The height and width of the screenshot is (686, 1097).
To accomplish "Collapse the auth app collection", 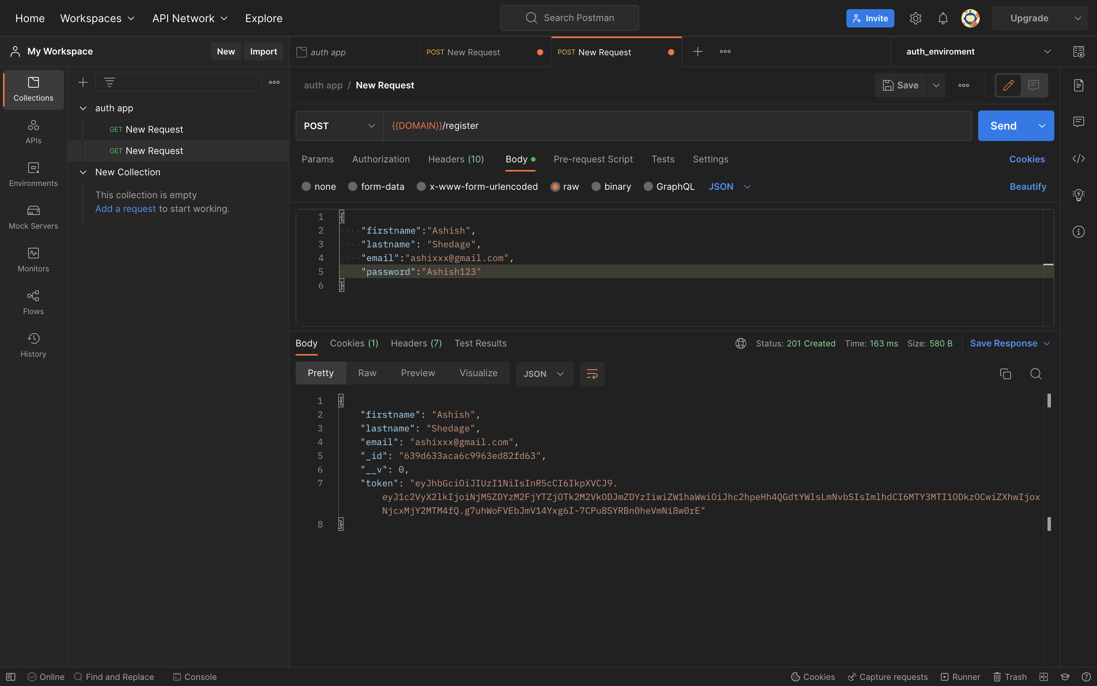I will coord(83,108).
